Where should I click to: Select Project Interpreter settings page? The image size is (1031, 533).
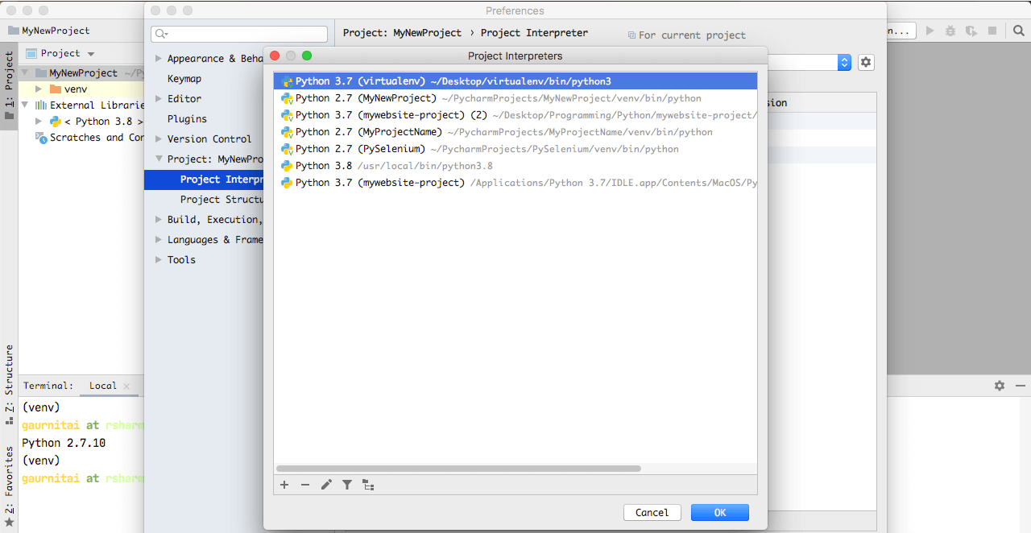204,180
